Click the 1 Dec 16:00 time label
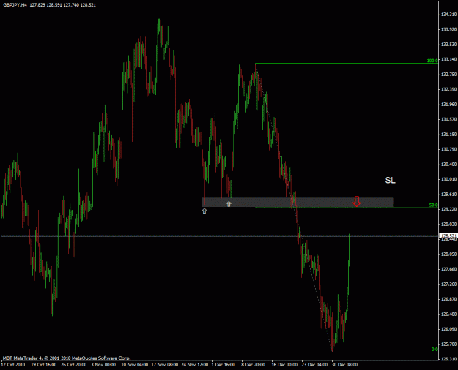 click(224, 365)
